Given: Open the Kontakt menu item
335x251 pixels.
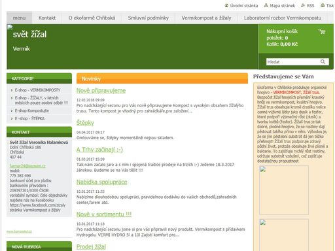Looking at the screenshot, I should point(47,18).
